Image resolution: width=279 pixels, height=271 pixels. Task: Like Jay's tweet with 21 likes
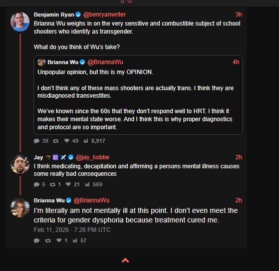click(68, 184)
